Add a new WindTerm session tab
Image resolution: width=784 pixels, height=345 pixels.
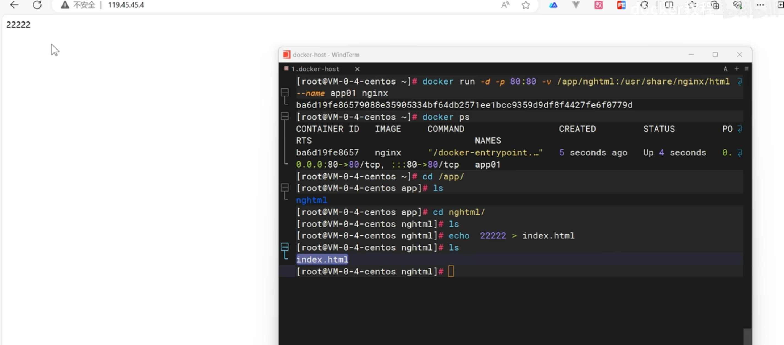pos(737,69)
